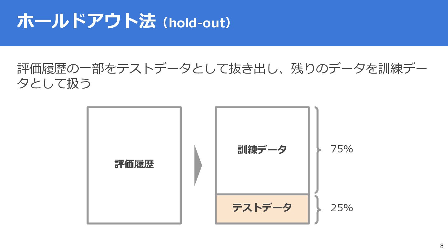
Task: Click blank space above the 訓練データ label
Action: (262, 124)
